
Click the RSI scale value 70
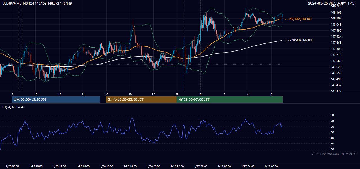coord(332,121)
